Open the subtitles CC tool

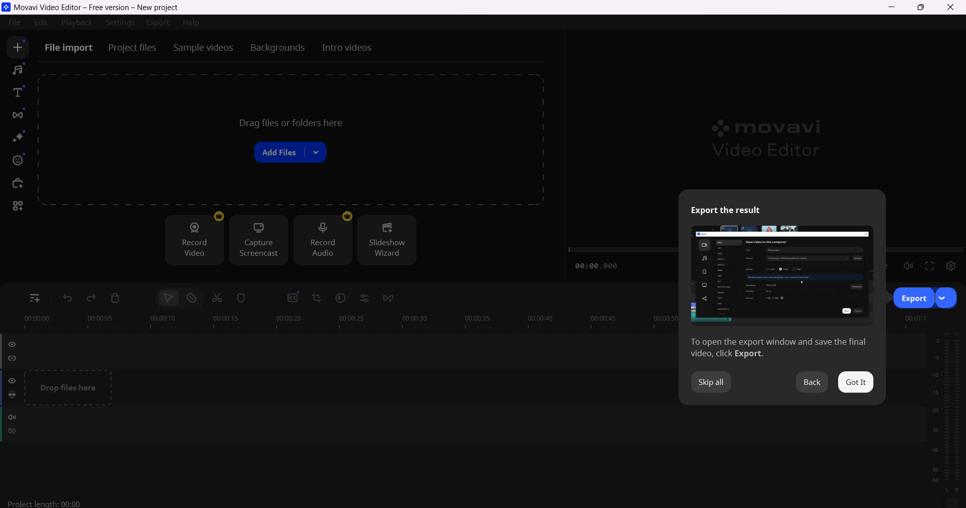[x=293, y=298]
